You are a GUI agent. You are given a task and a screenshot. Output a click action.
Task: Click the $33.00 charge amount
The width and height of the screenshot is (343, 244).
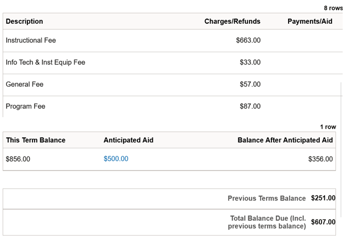point(250,62)
